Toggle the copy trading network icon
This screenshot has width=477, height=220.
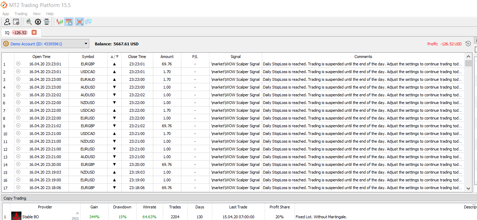[79, 22]
